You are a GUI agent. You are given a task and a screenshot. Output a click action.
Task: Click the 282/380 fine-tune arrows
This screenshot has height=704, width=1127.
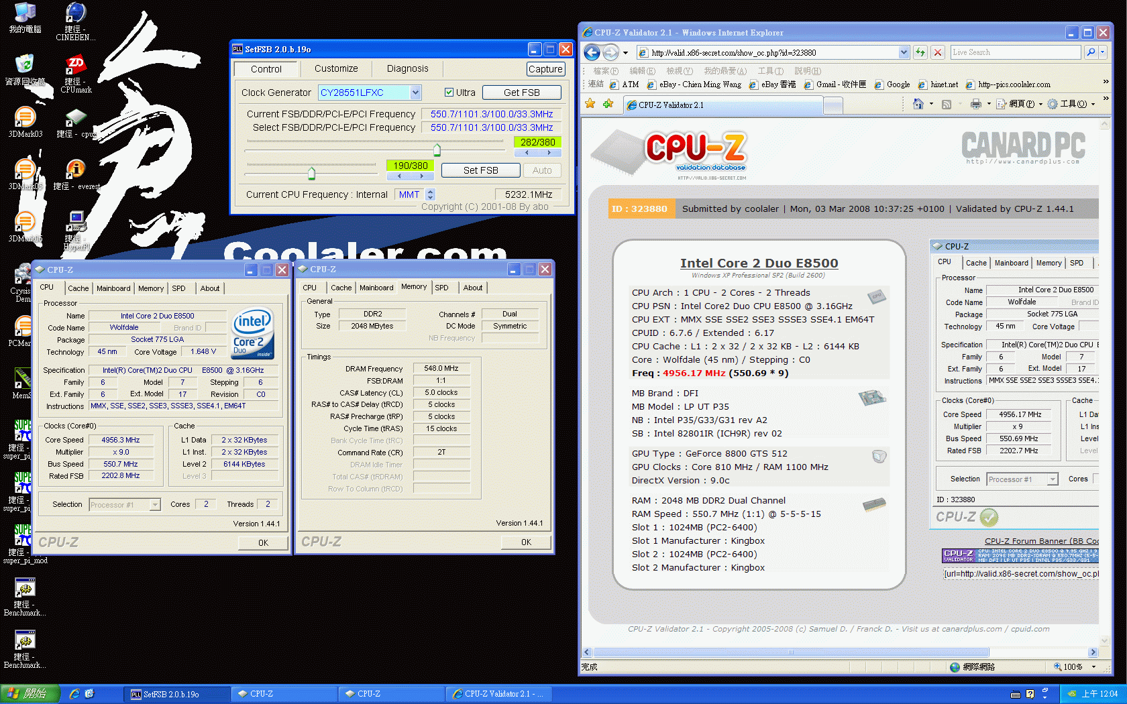[x=537, y=152]
